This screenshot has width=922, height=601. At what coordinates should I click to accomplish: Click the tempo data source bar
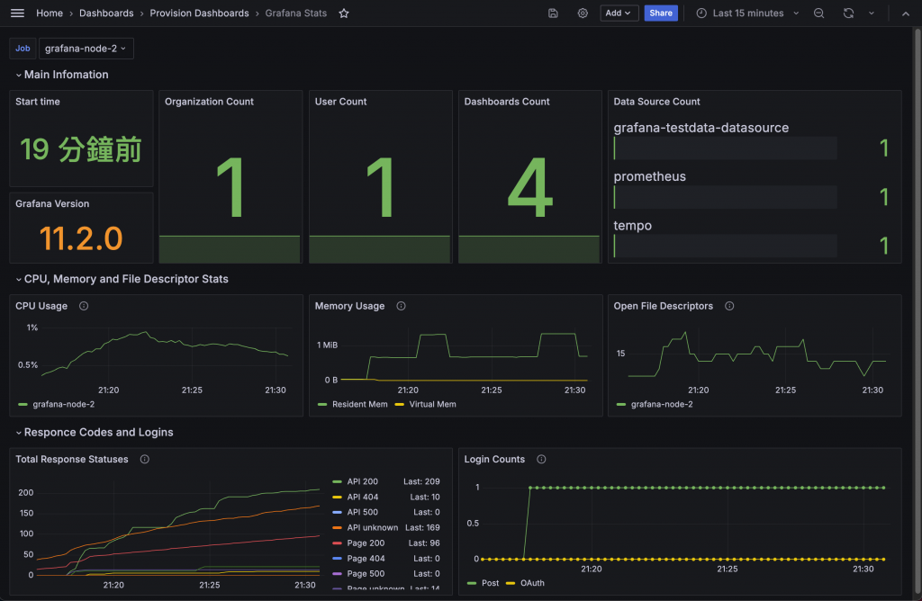(x=725, y=246)
